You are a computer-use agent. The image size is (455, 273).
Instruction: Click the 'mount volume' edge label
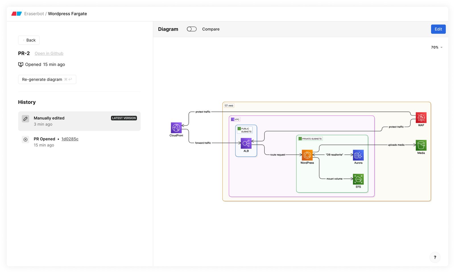click(x=334, y=179)
